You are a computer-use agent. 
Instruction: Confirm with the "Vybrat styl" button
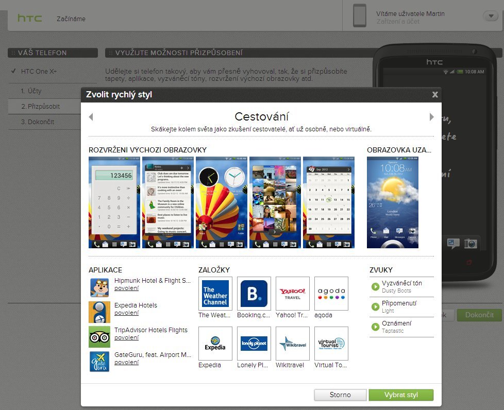click(401, 395)
